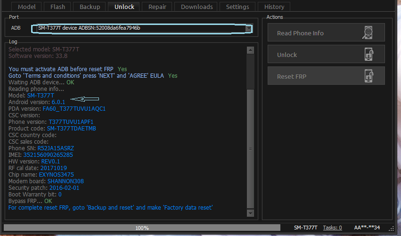Click the Boot Warranty bit: 0 line
Screen dimensions: 401x236
[35, 195]
